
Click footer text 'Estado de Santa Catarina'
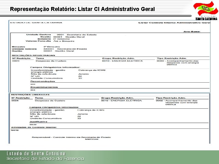(36, 154)
